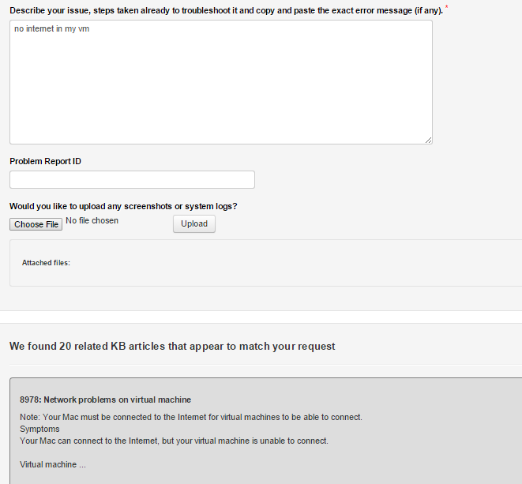
Task: Click the '20 related KB articles' heading
Action: 172,346
